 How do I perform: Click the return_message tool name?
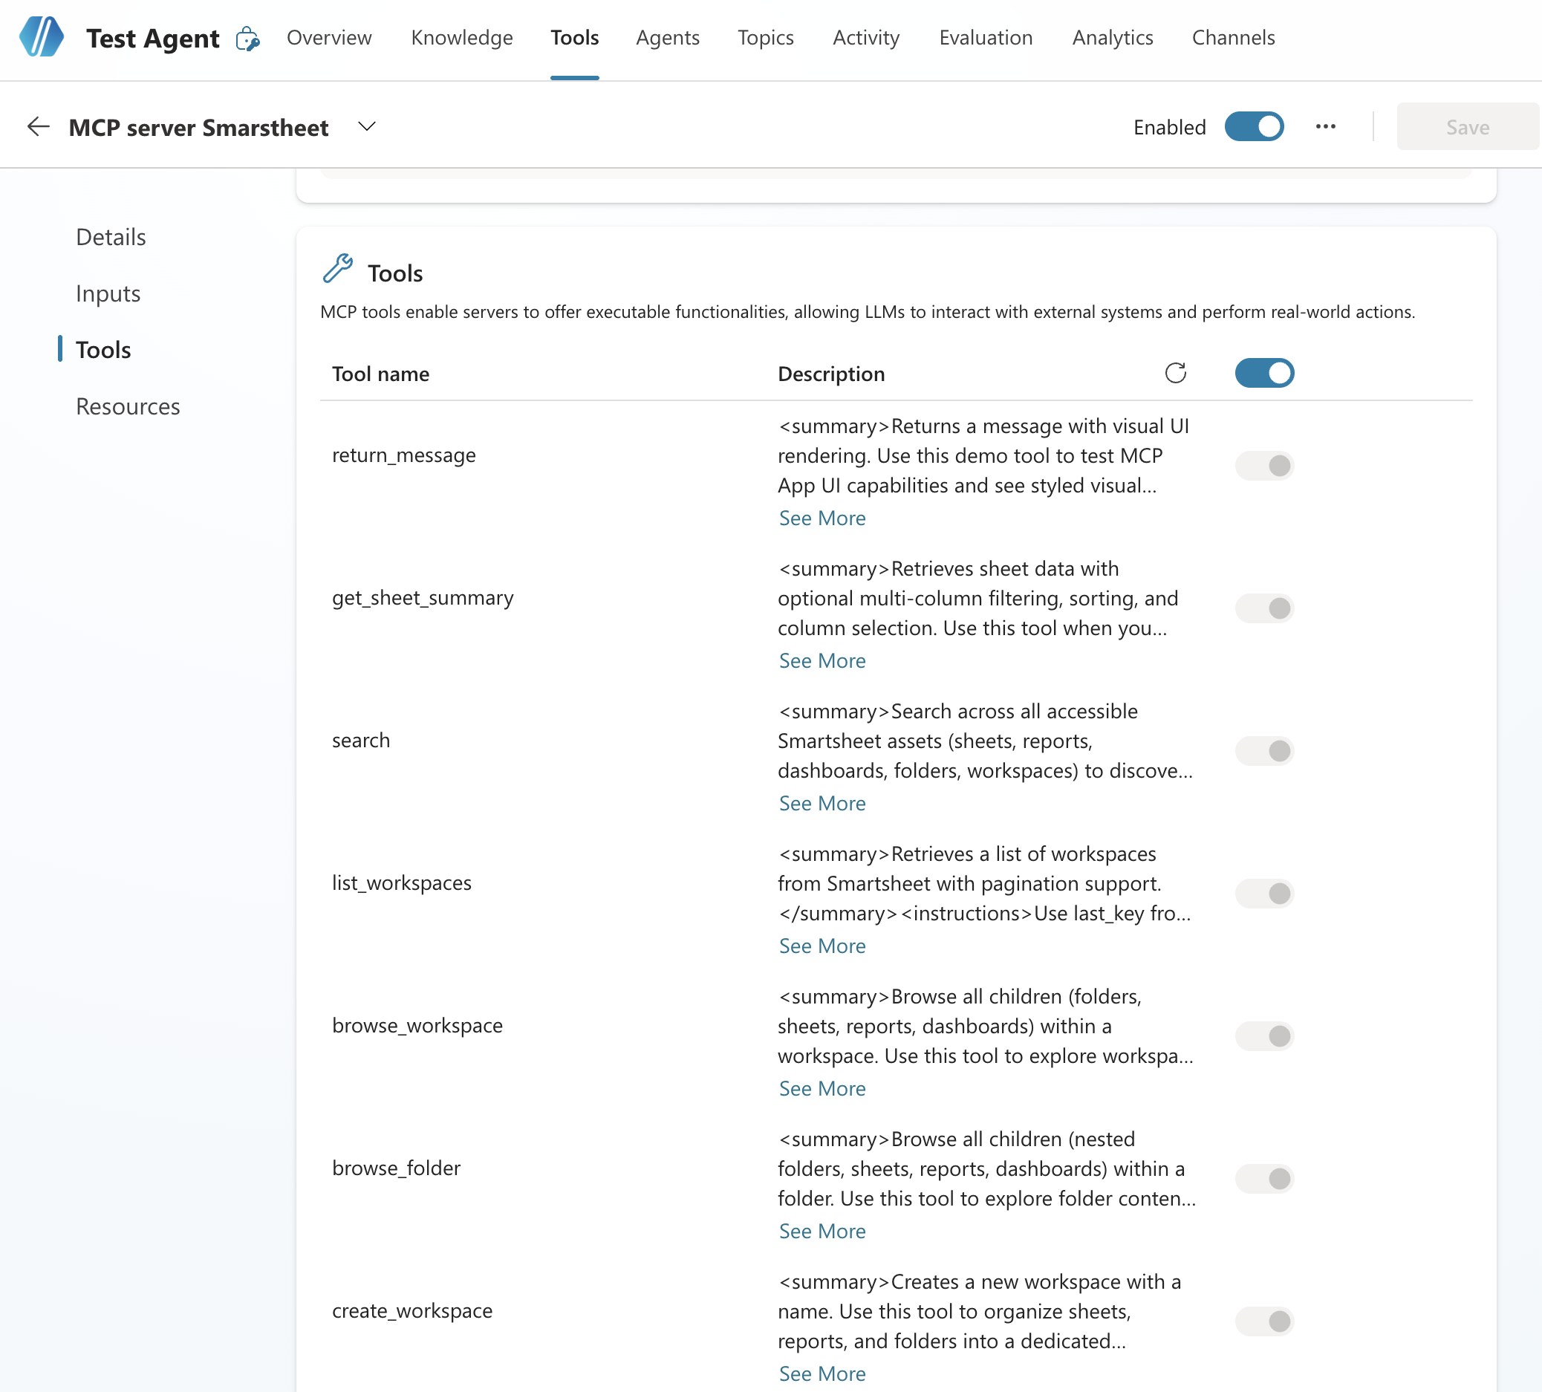coord(404,455)
